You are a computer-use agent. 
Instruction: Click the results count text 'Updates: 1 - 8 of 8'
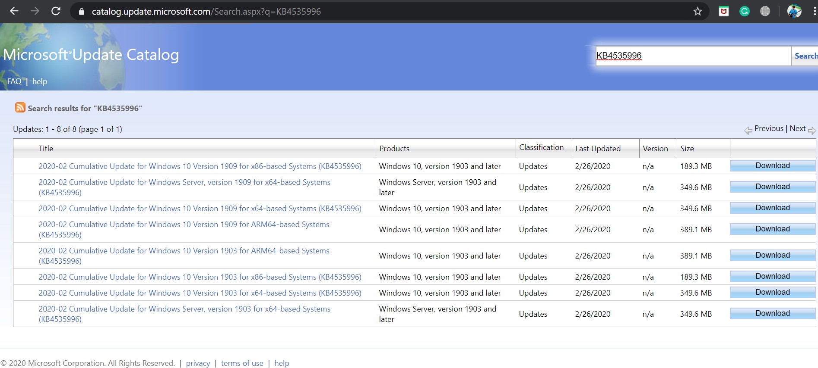[67, 129]
